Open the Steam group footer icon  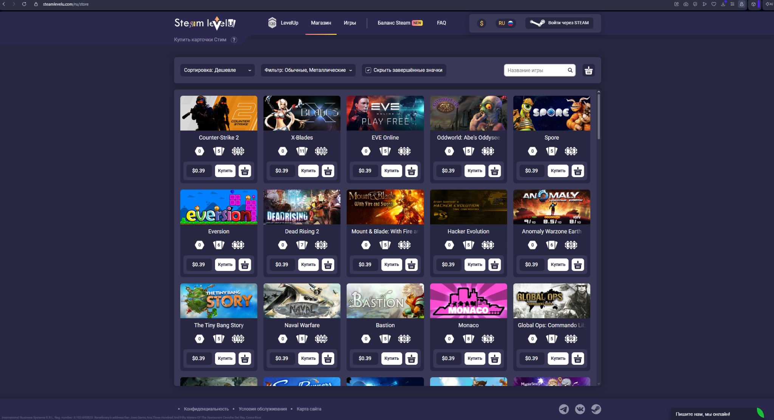tap(596, 409)
